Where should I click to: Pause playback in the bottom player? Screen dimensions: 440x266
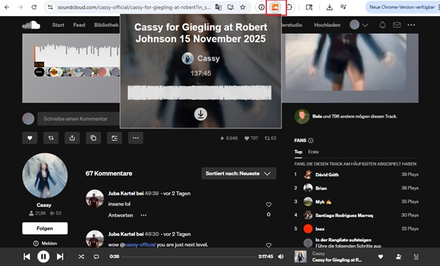point(43,256)
